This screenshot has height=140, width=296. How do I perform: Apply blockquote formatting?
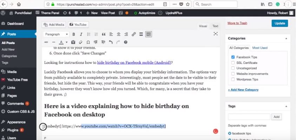104,34
